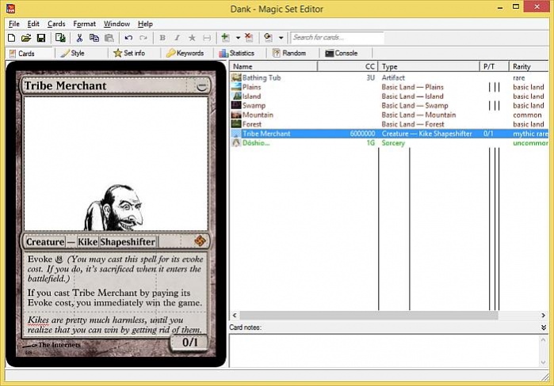The height and width of the screenshot is (386, 554).
Task: Open a set file using folder icon
Action: click(x=26, y=38)
